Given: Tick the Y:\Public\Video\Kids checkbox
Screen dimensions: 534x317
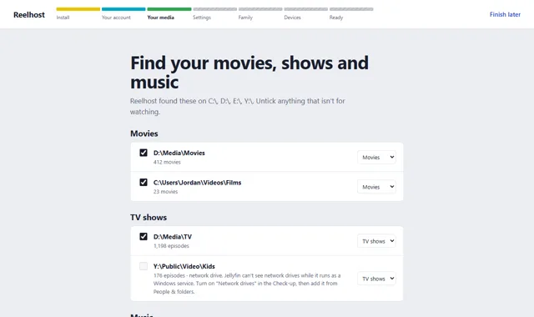Looking at the screenshot, I should (144, 266).
